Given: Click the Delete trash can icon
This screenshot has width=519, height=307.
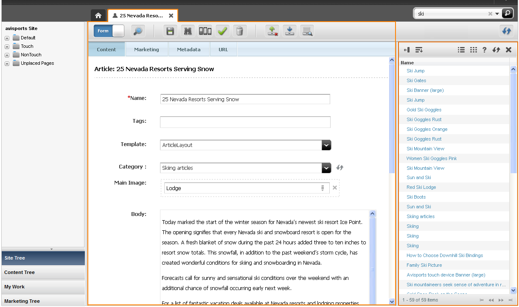Looking at the screenshot, I should (x=240, y=31).
